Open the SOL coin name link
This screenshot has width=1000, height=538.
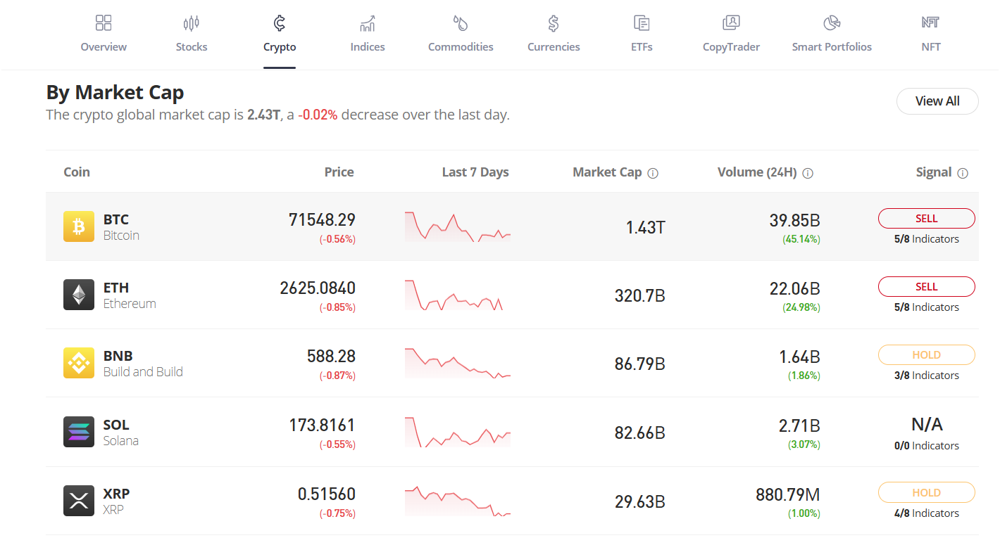[116, 425]
